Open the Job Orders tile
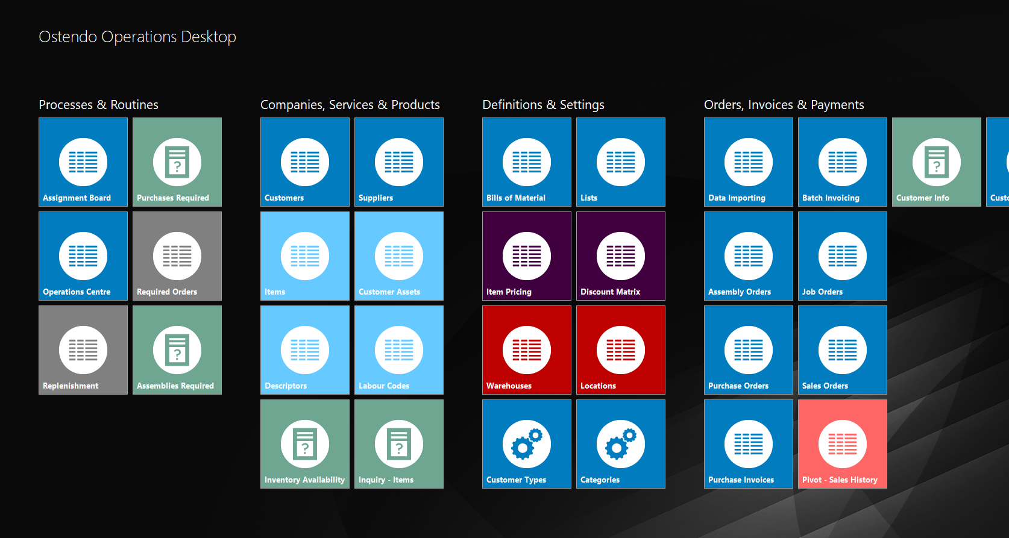Image resolution: width=1009 pixels, height=538 pixels. [843, 256]
